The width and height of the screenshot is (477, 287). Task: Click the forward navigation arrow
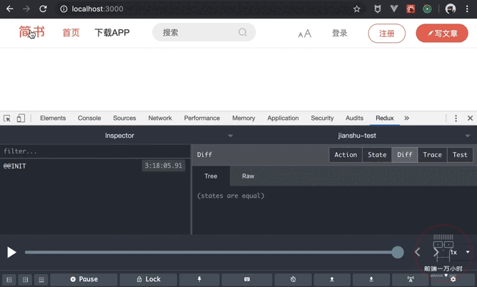click(26, 9)
